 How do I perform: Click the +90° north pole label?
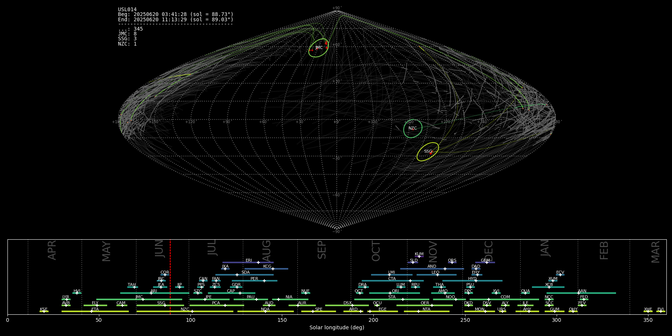pyautogui.click(x=337, y=8)
